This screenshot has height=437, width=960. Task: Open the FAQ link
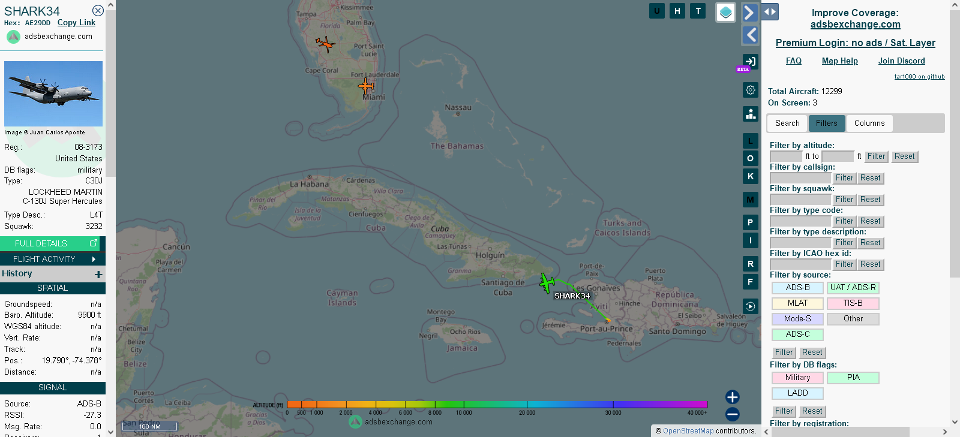click(x=794, y=61)
